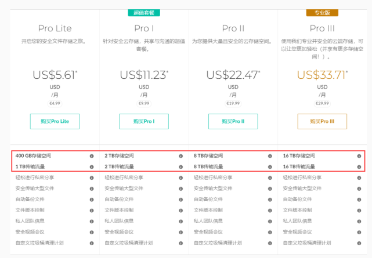This screenshot has height=258, width=372.
Task: Click the green 超值套餐 badge
Action: pyautogui.click(x=144, y=12)
